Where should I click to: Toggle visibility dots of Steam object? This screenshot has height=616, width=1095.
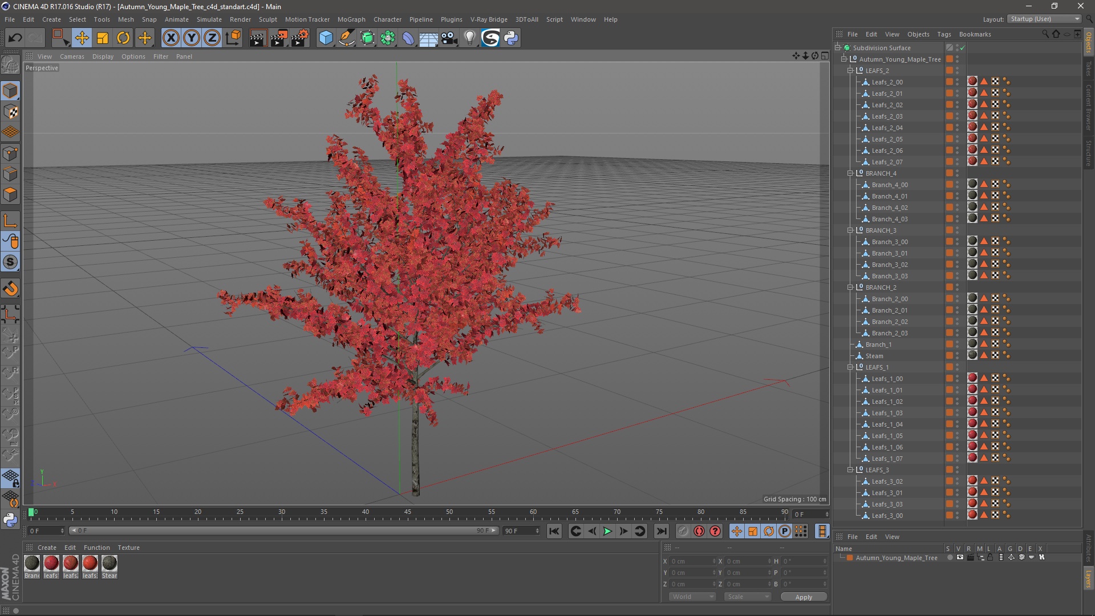click(x=958, y=356)
